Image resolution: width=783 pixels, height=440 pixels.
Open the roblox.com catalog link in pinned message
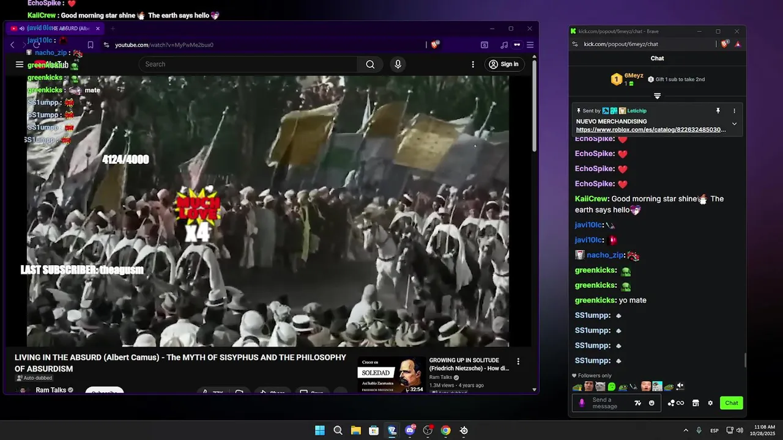651,130
